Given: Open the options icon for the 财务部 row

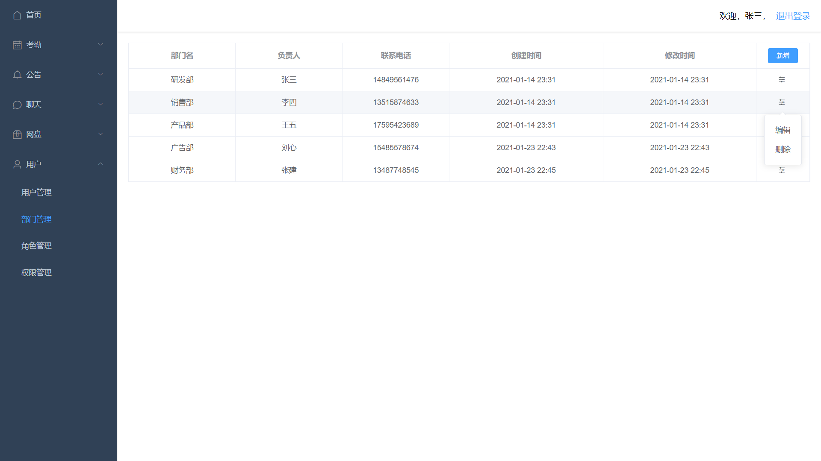Looking at the screenshot, I should pyautogui.click(x=782, y=170).
